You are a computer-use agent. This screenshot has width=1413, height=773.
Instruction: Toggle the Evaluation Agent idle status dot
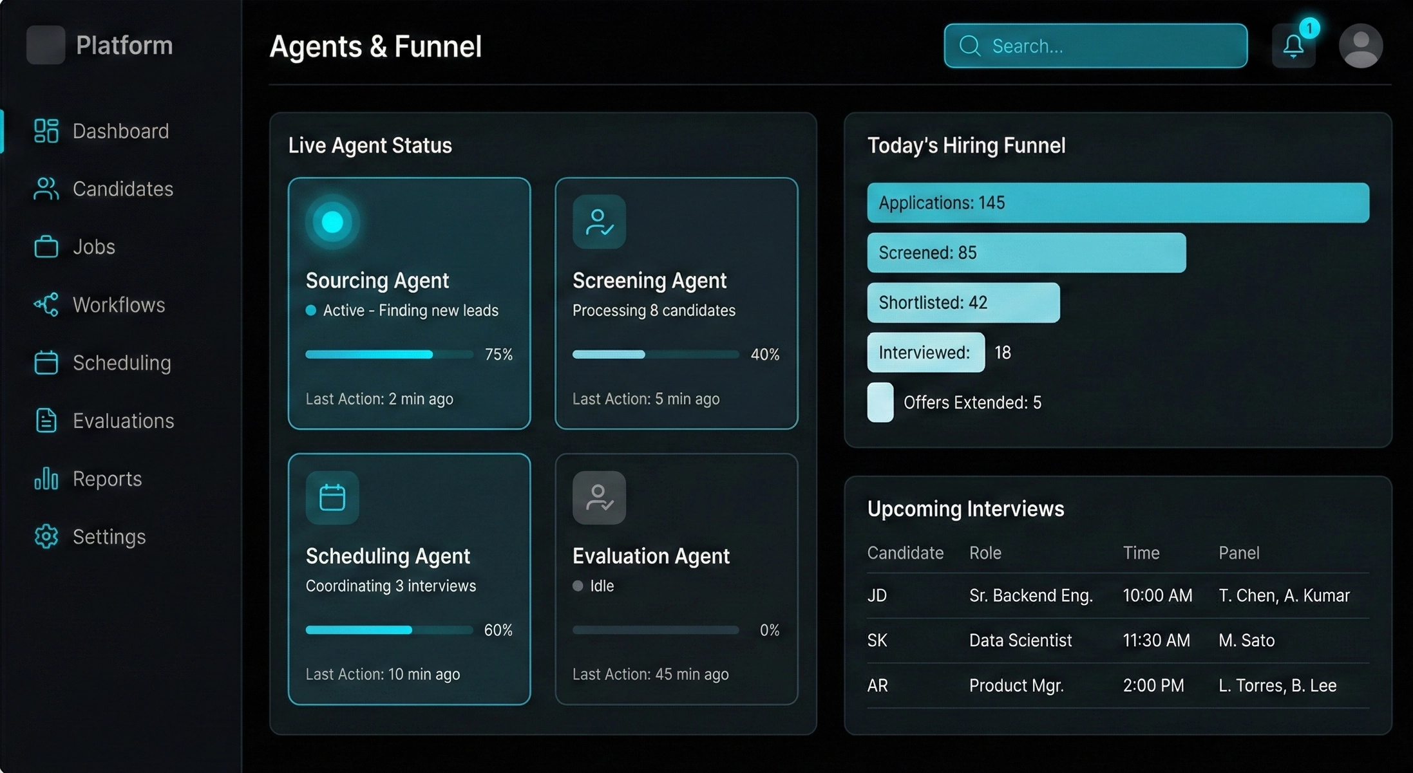[577, 586]
